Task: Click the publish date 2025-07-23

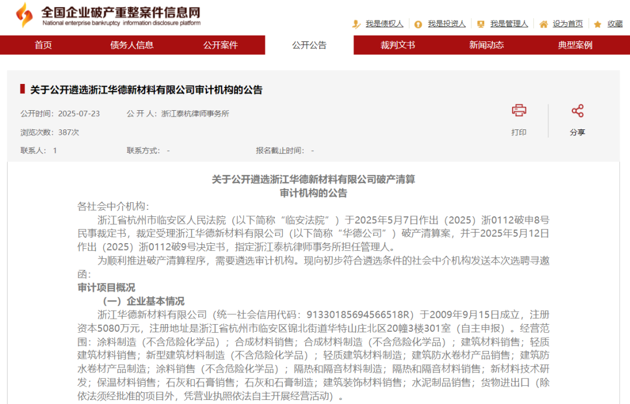Action: point(79,114)
